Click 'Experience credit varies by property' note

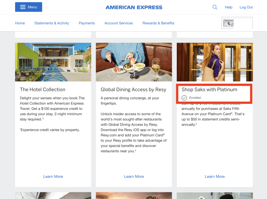pyautogui.click(x=50, y=130)
